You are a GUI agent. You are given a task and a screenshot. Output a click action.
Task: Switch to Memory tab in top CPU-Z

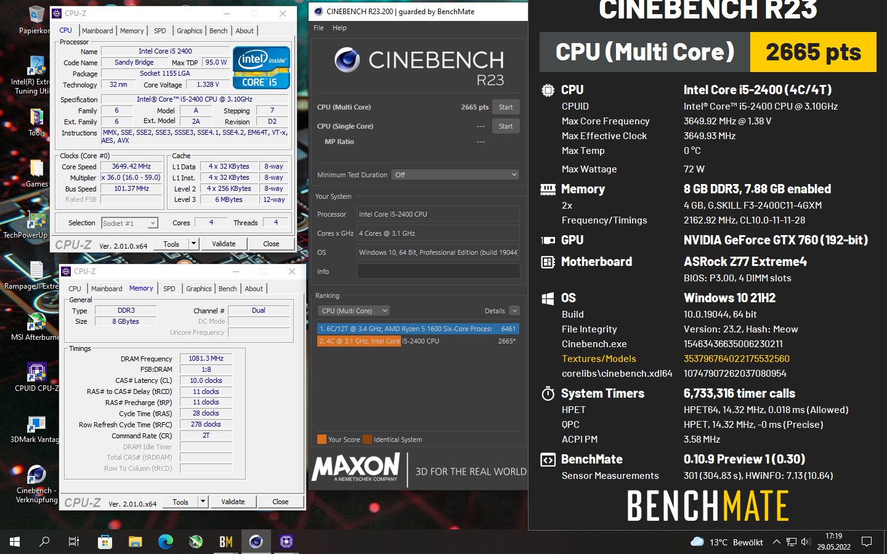click(132, 31)
